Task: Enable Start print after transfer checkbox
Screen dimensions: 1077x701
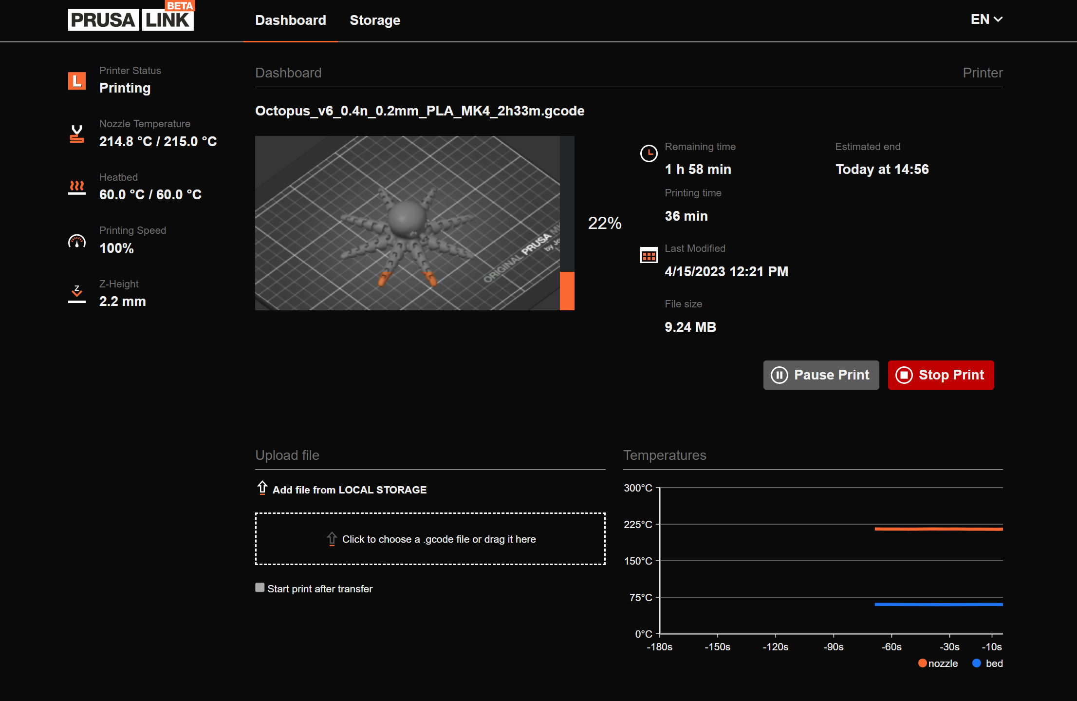Action: click(260, 587)
